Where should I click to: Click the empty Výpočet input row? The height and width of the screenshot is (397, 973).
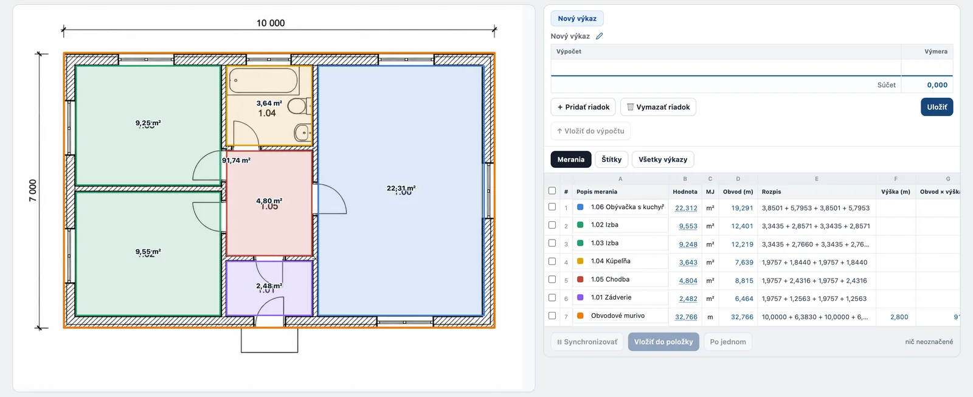[x=725, y=67]
